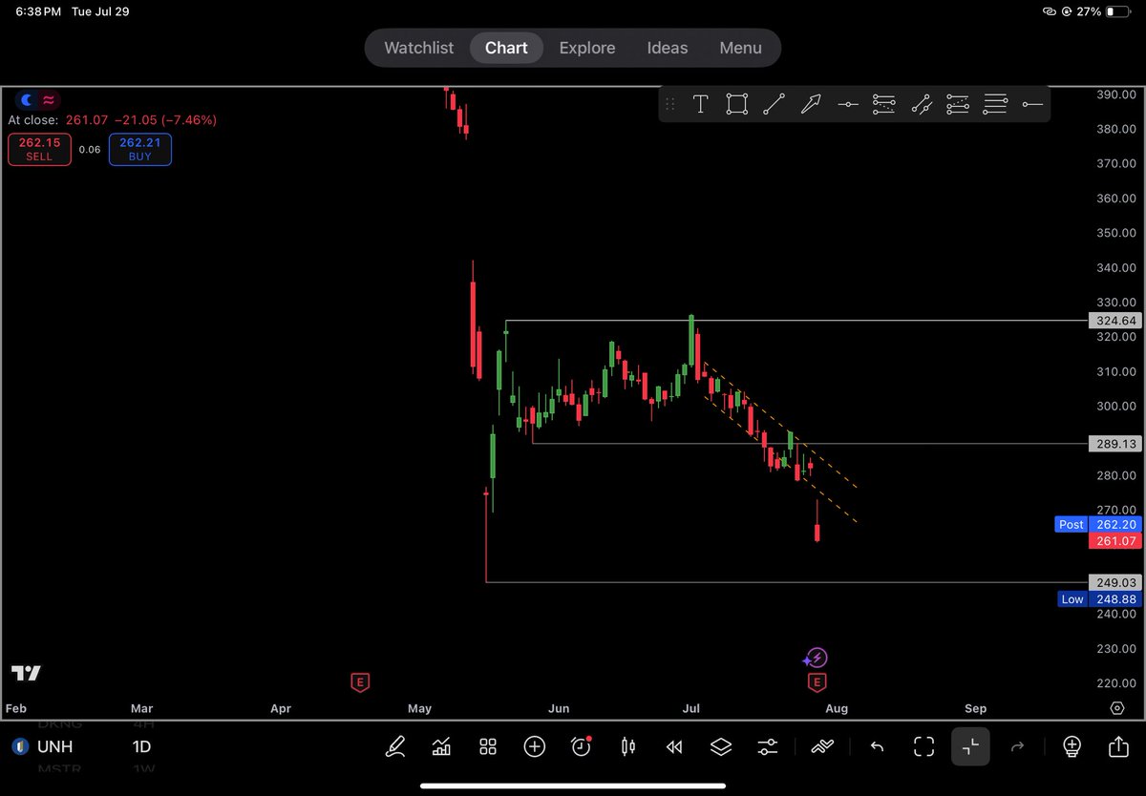The image size is (1146, 796).
Task: Tap the red 261.07 last price label
Action: click(1114, 541)
